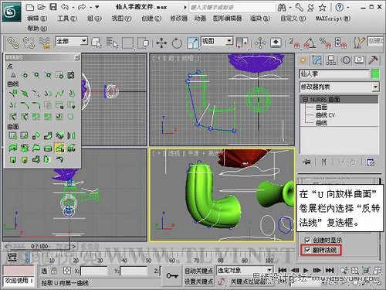Screen dimensions: 386x290
Task: Click the Unlink Selection icon
Action: coord(29,43)
